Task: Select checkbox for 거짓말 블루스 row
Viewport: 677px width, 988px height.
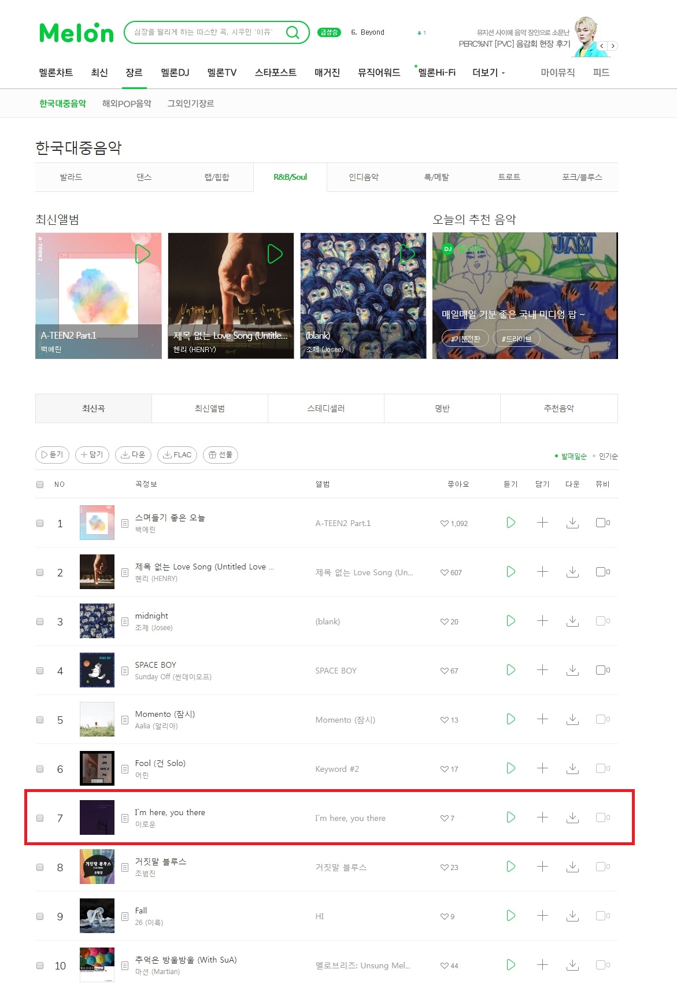Action: (40, 867)
